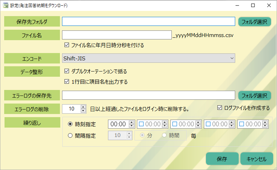Screen dimensions: 277x170
Task: Click the file name input field
Action: pos(117,35)
